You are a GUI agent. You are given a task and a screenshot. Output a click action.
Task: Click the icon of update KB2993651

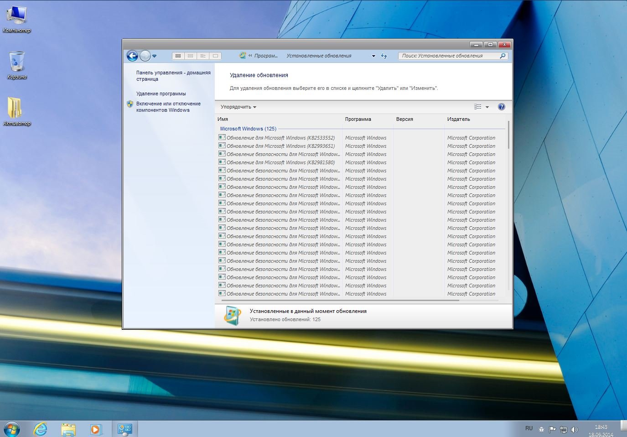pos(222,146)
